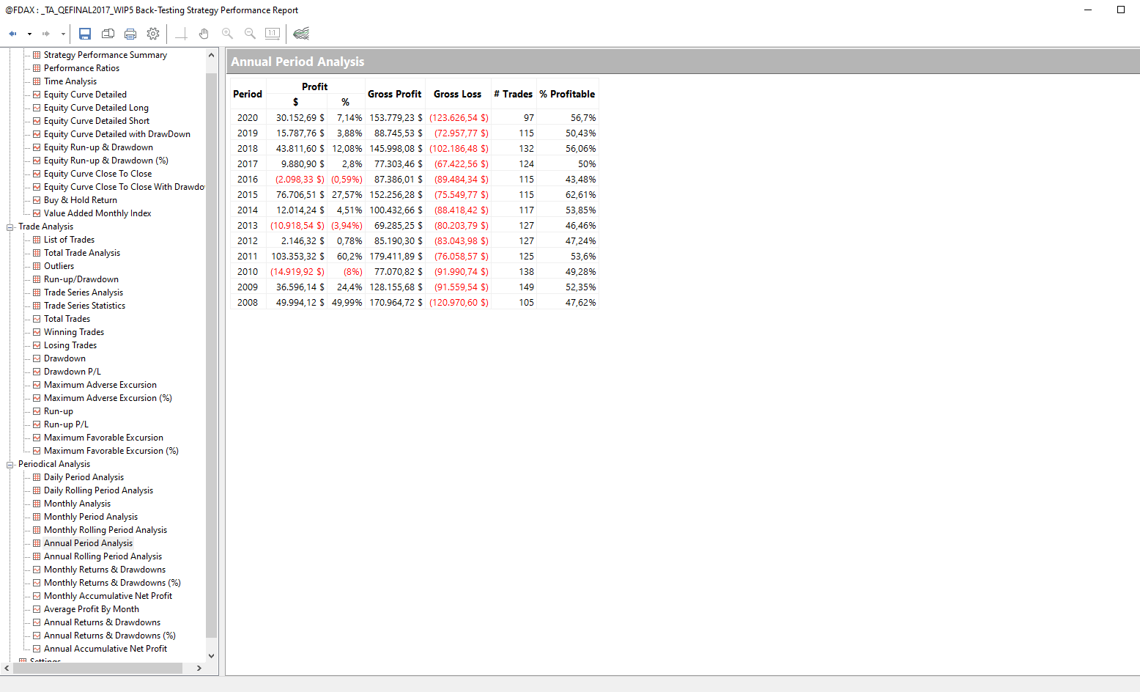1140x692 pixels.
Task: Click the zoom in magnifier icon
Action: pyautogui.click(x=227, y=34)
